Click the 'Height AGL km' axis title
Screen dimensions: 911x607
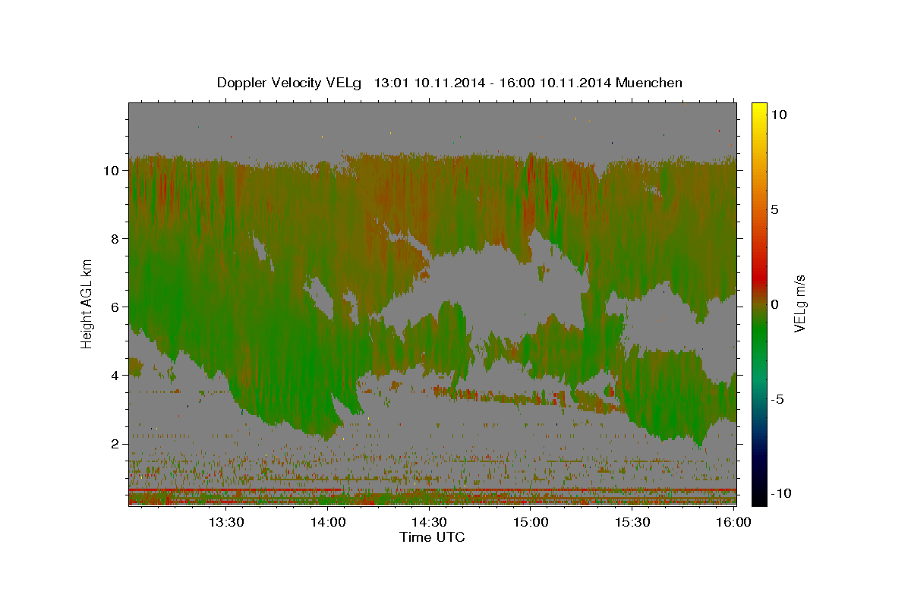pyautogui.click(x=87, y=303)
